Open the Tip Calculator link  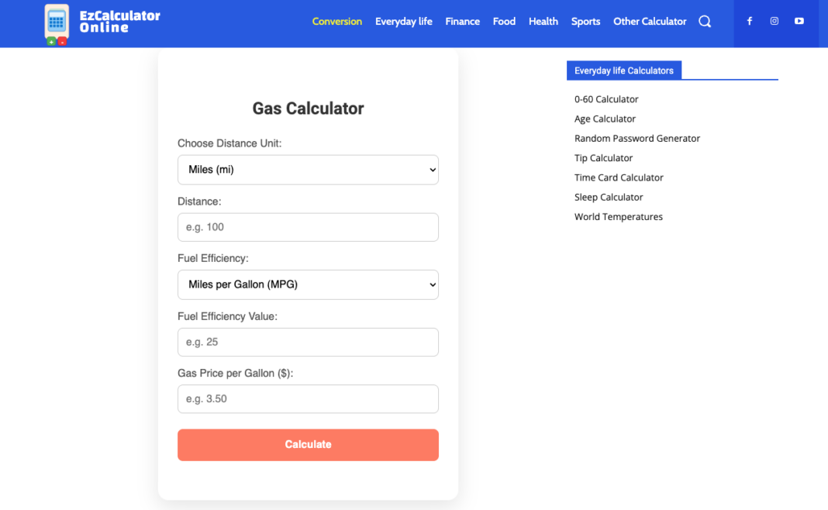point(603,157)
